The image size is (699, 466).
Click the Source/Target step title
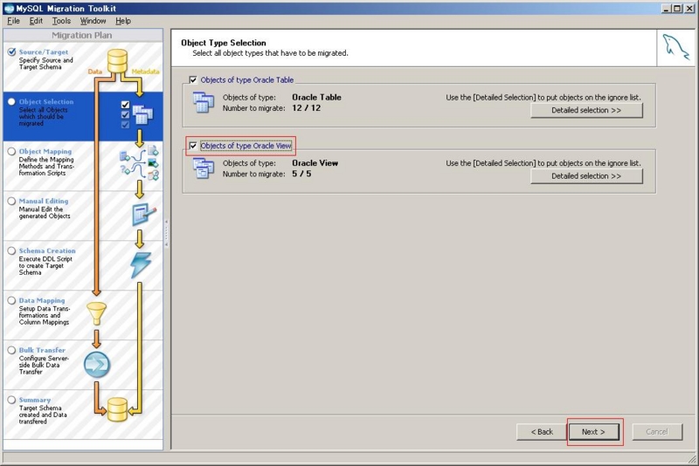(44, 52)
